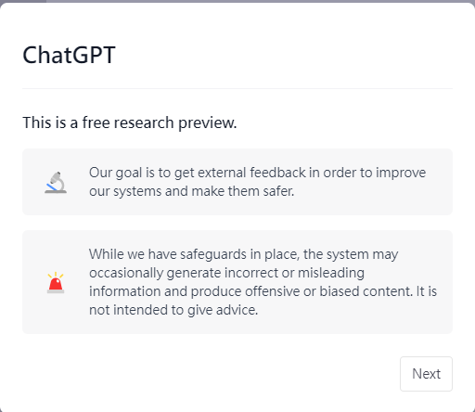Click the word 'misleading' in the warning card

331,273
